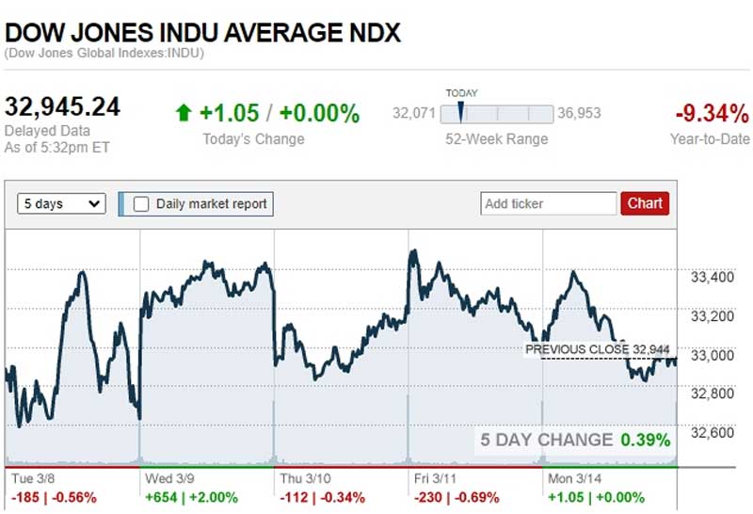This screenshot has height=514, width=753.
Task: Click the TODAY marker on 52-week range
Action: click(x=460, y=113)
